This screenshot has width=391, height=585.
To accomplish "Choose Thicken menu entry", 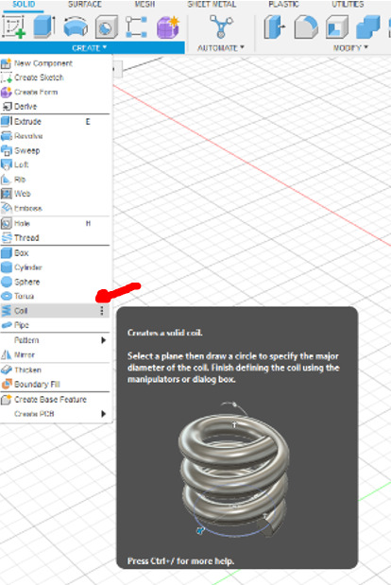I will pos(55,370).
